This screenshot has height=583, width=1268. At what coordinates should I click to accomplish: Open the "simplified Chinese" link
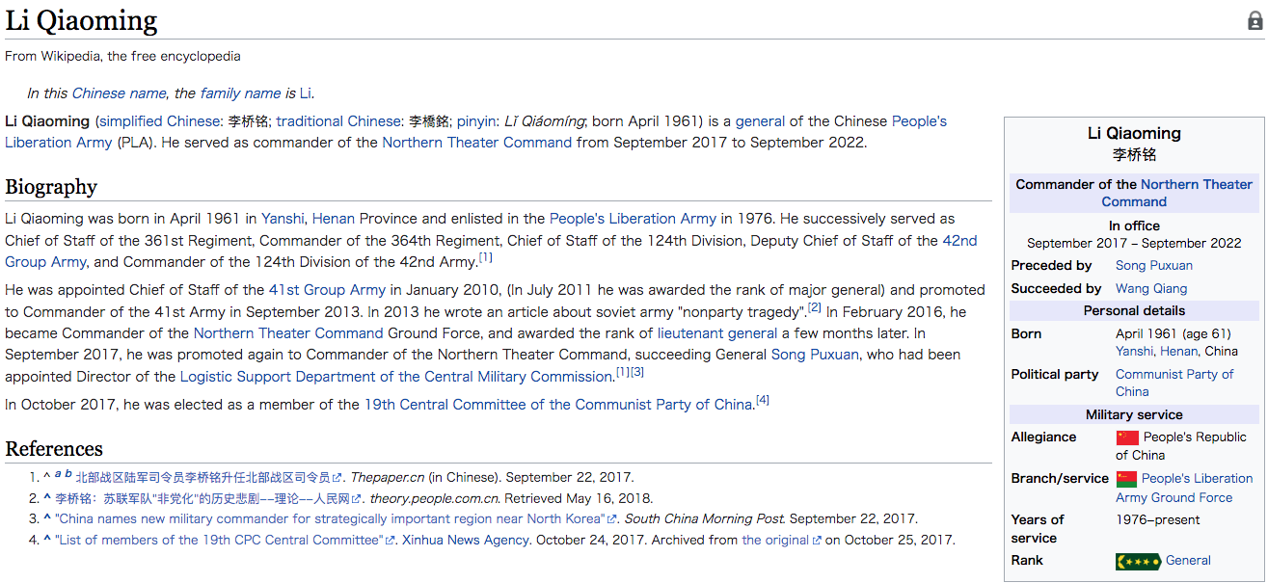[160, 121]
